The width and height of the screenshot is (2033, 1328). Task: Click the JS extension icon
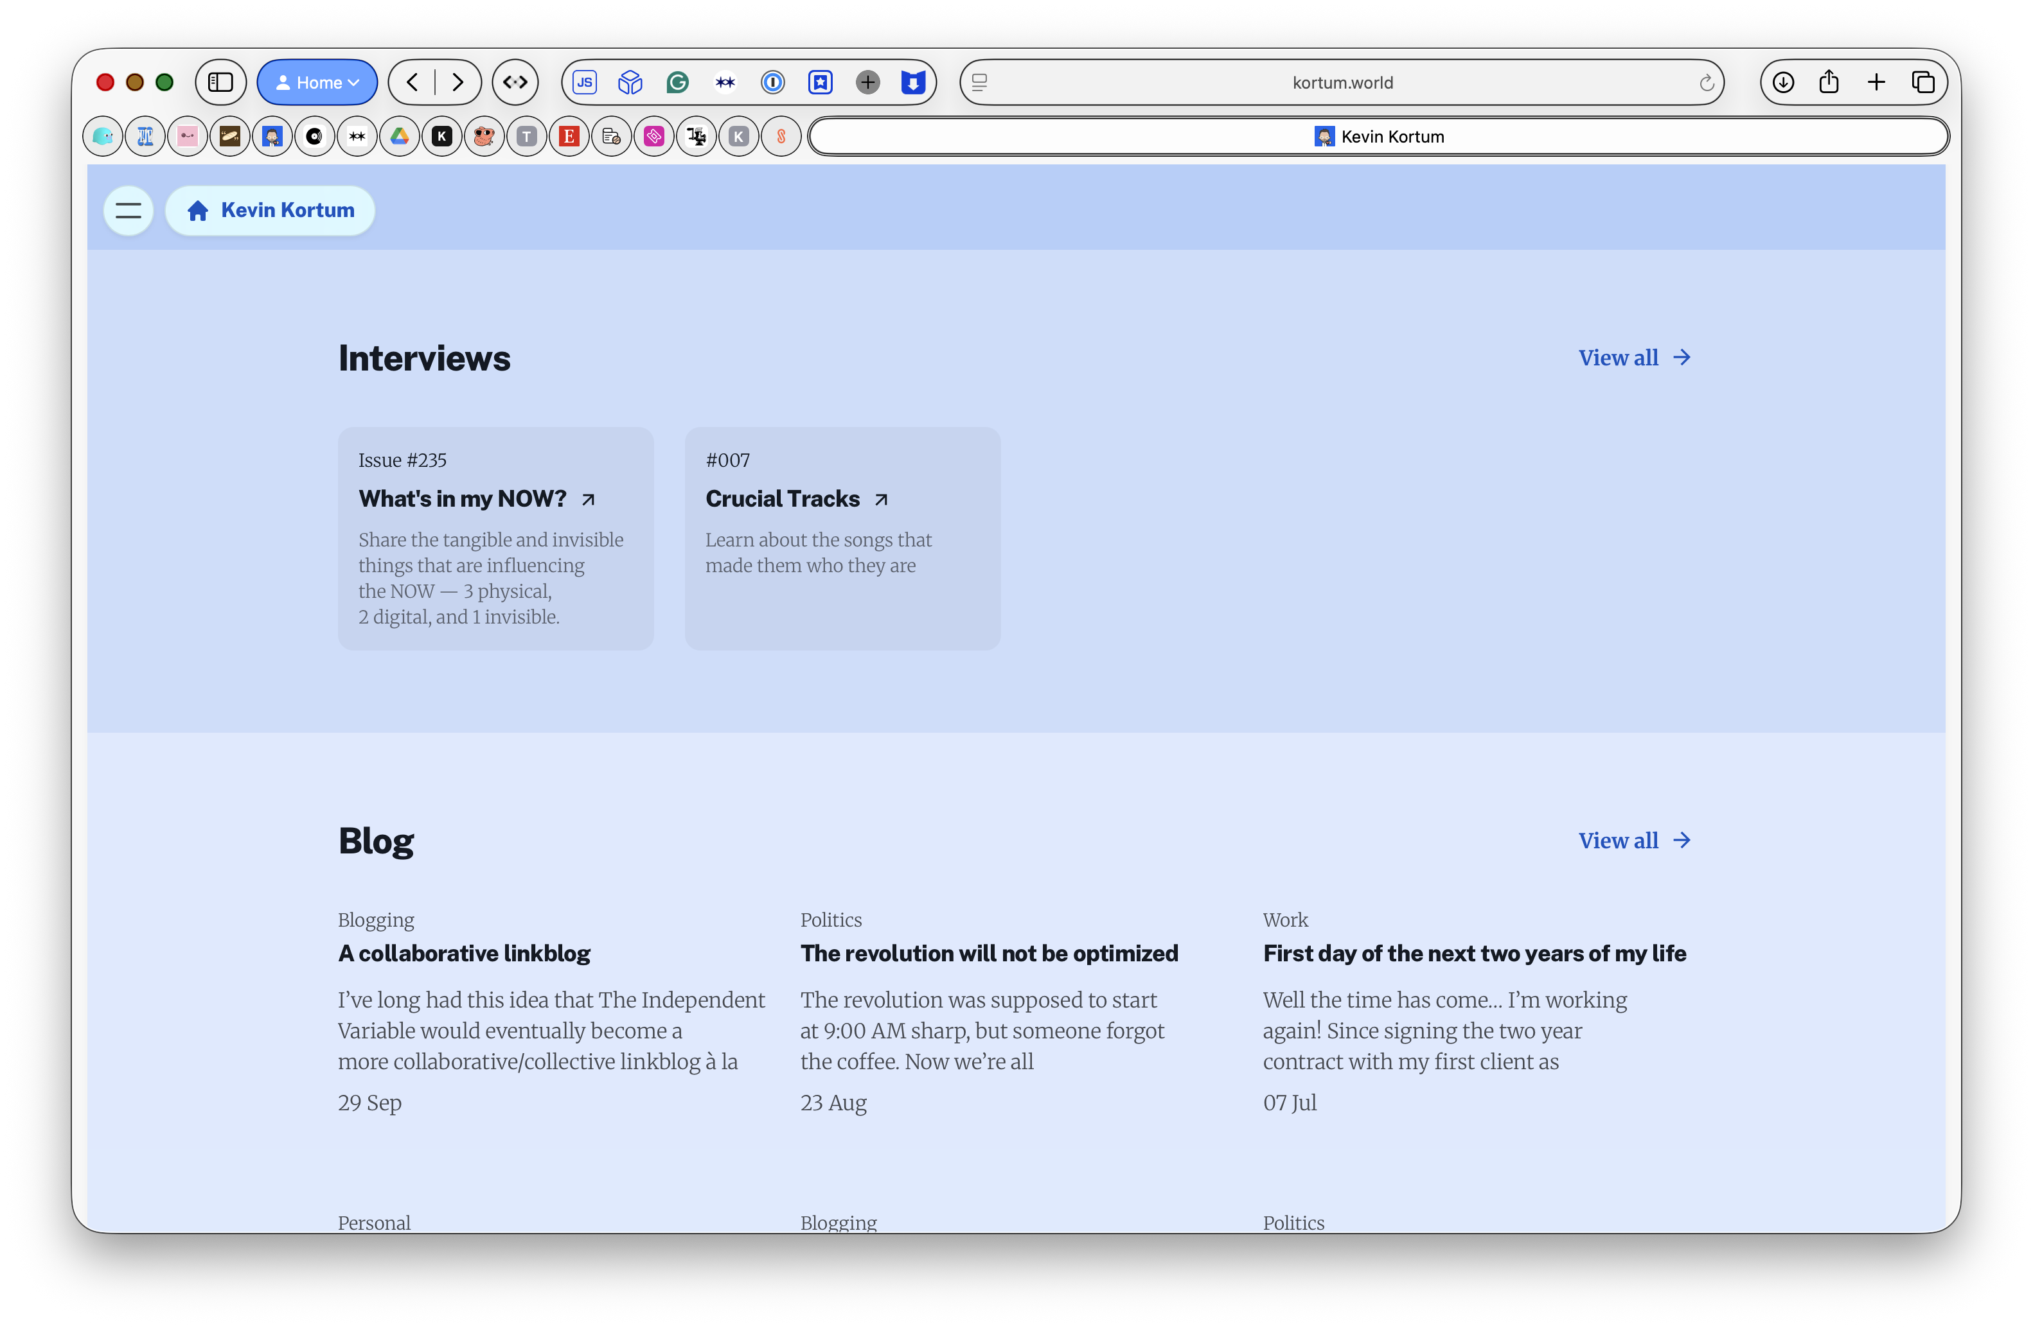click(584, 82)
